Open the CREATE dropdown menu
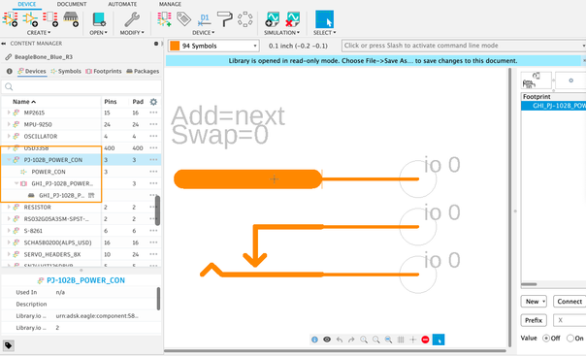The height and width of the screenshot is (356, 586). [x=39, y=33]
